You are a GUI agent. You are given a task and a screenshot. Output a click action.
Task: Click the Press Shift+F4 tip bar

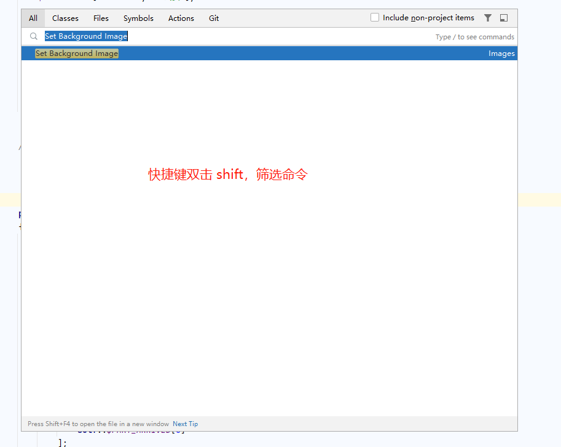pyautogui.click(x=98, y=424)
